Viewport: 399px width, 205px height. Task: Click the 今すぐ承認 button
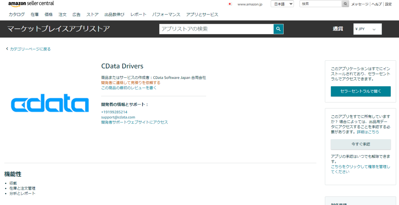coord(361,144)
